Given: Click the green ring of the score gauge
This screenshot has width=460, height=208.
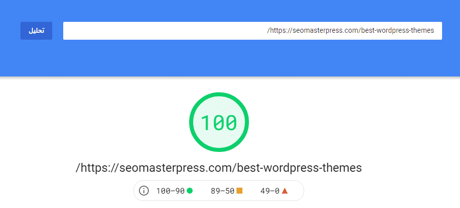Looking at the screenshot, I should click(219, 94).
